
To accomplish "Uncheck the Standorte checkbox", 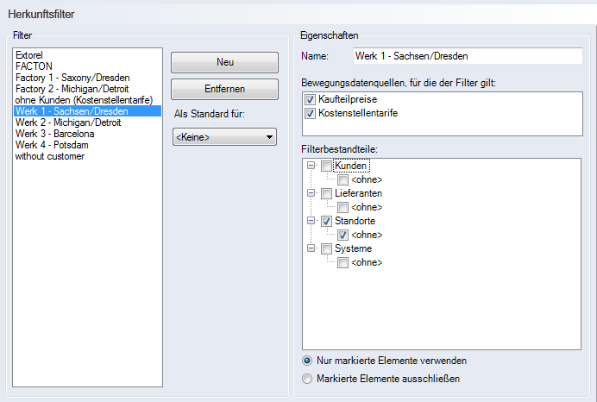I will coord(326,222).
